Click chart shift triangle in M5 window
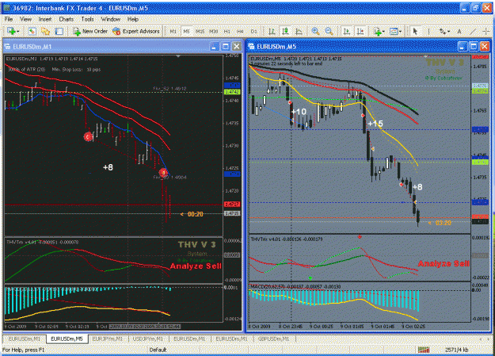495x356 pixels. pyautogui.click(x=425, y=56)
